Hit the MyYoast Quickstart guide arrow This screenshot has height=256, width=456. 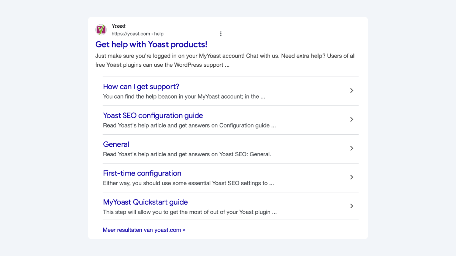point(351,206)
